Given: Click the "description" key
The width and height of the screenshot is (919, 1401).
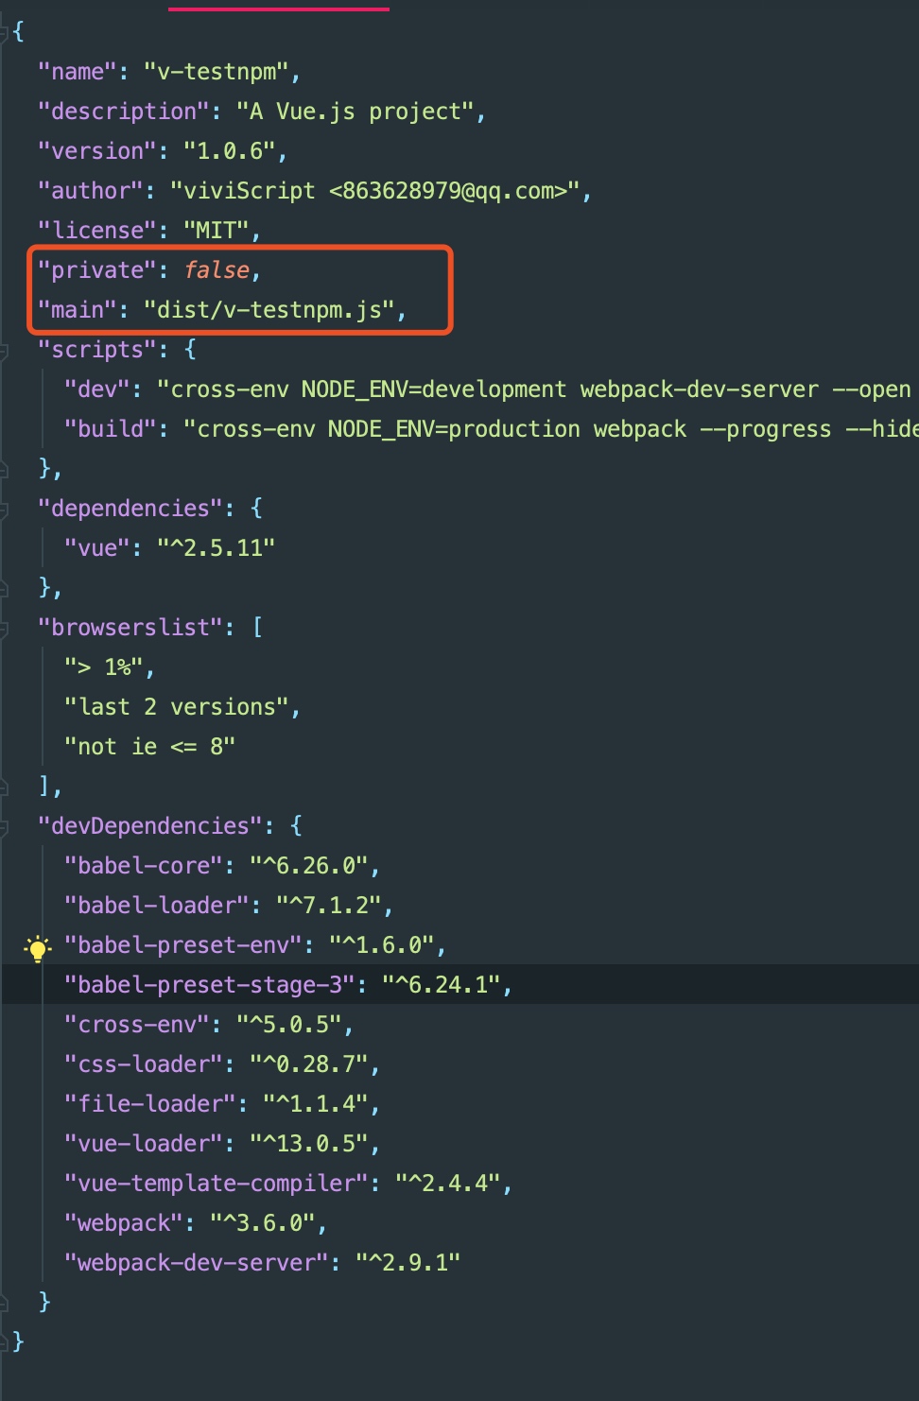Looking at the screenshot, I should pos(124,112).
